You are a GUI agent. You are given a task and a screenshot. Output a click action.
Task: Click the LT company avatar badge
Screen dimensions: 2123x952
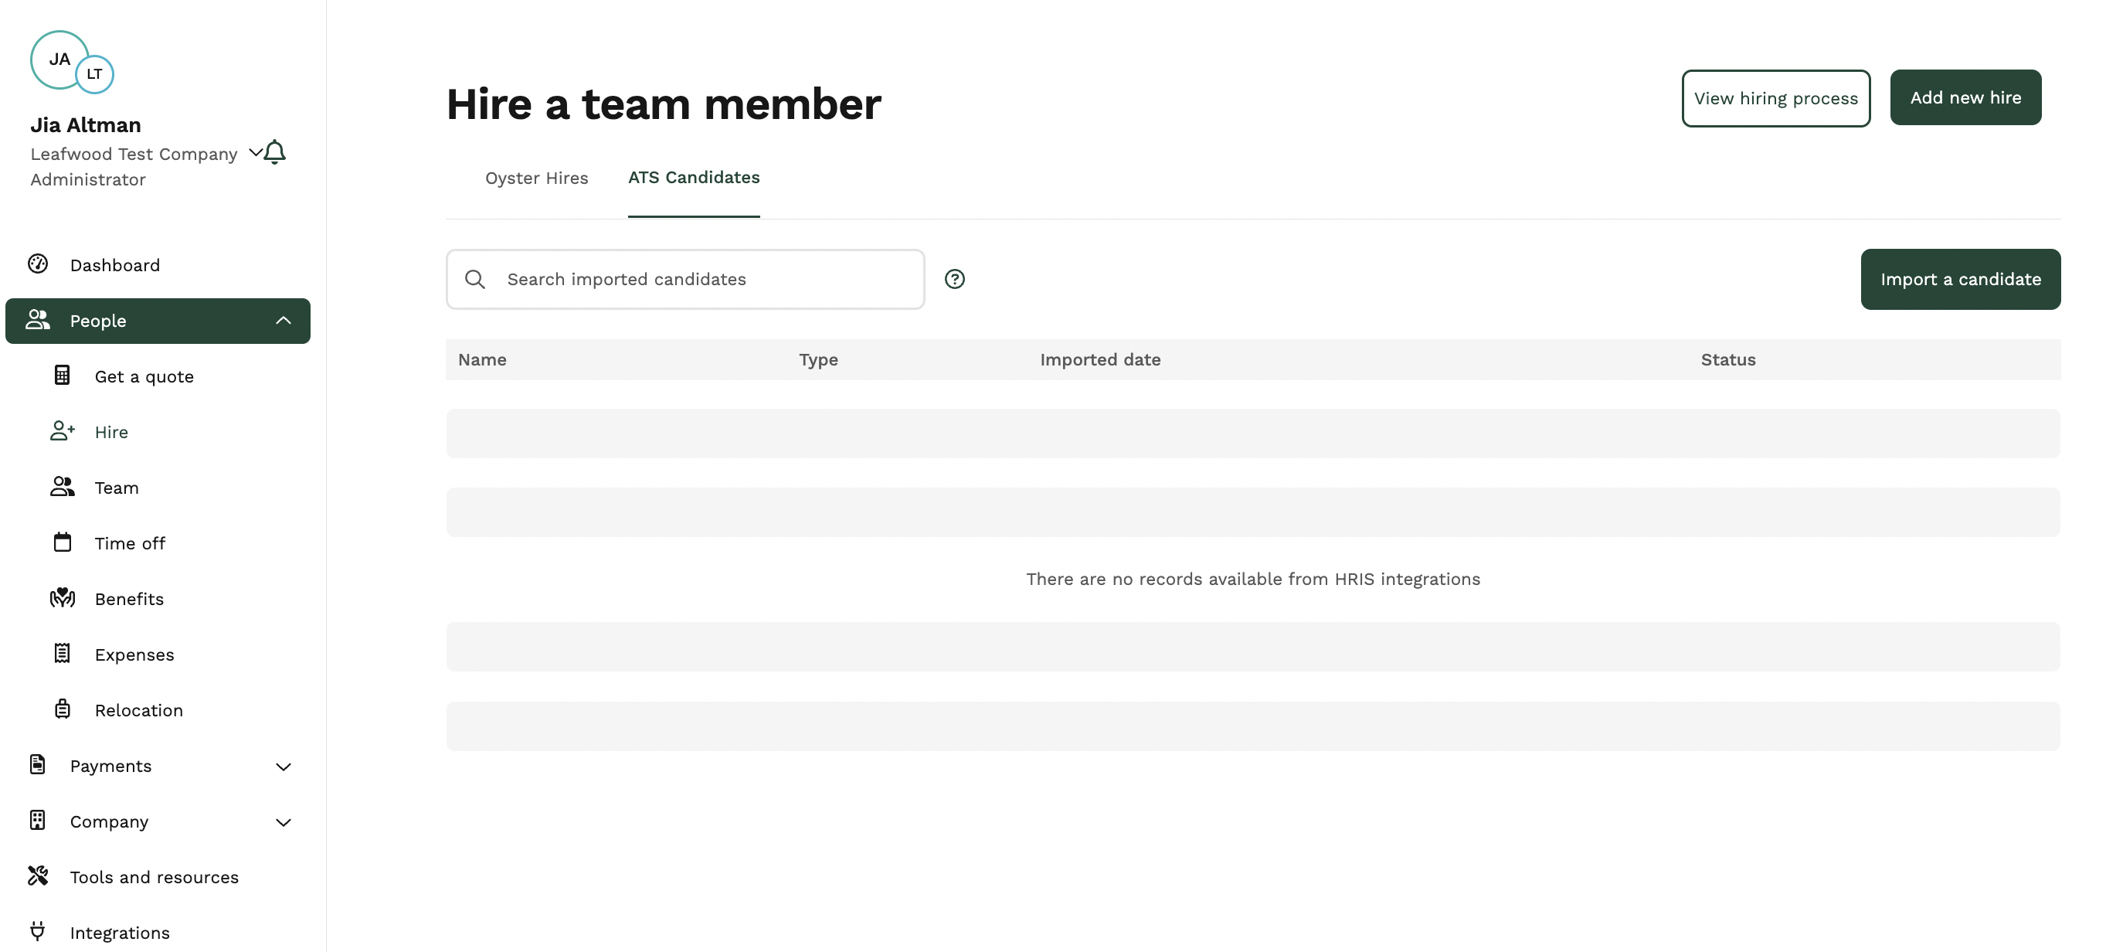click(95, 74)
